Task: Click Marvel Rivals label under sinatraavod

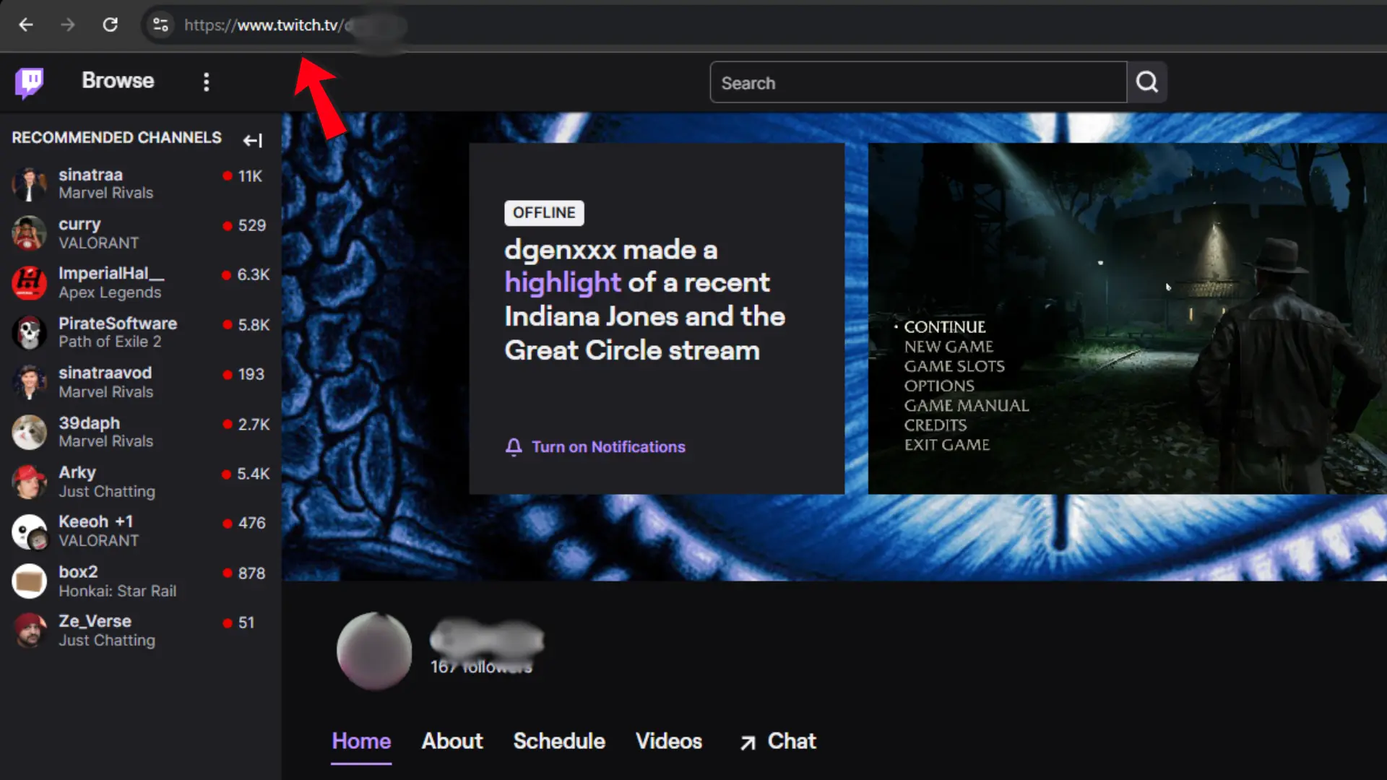Action: [105, 392]
